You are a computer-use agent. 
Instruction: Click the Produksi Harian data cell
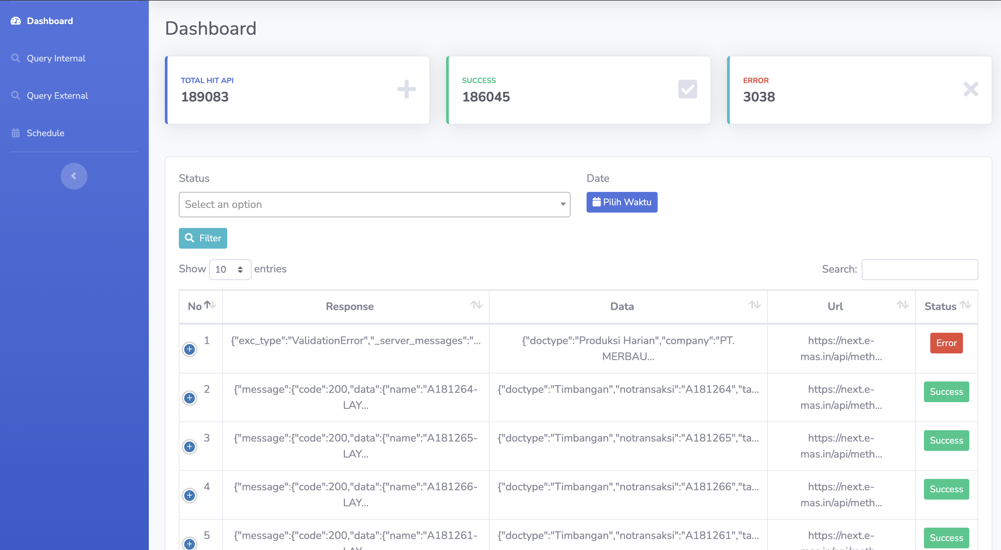628,348
